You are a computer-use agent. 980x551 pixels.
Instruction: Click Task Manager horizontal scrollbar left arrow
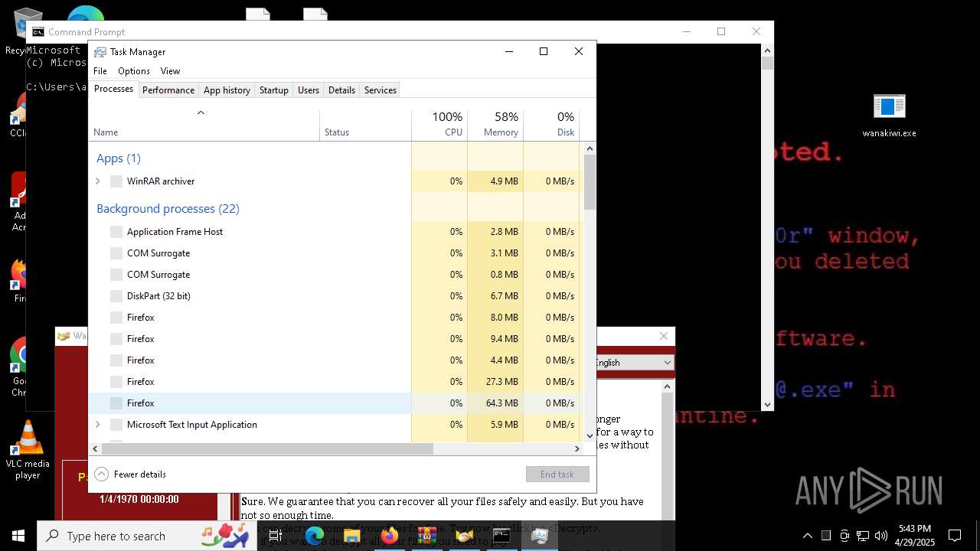(95, 449)
